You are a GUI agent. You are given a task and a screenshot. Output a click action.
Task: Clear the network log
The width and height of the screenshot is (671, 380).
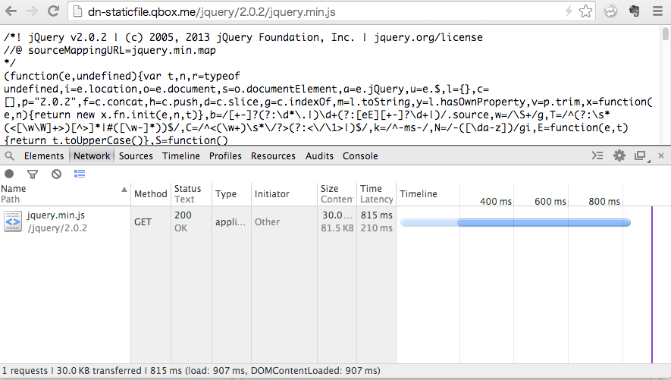56,174
